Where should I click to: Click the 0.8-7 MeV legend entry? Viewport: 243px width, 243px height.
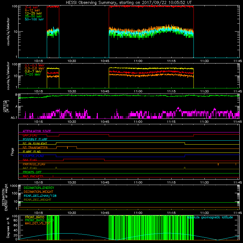point(33,72)
